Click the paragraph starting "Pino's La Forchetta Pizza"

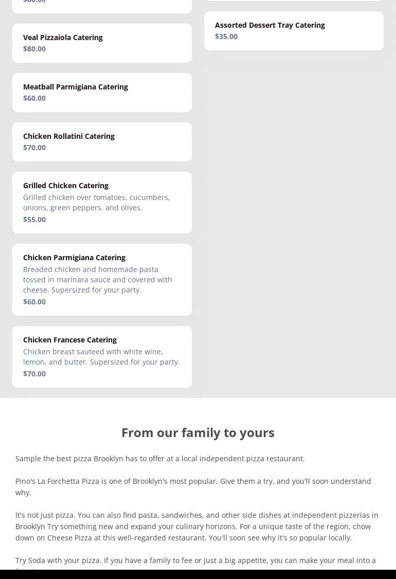[x=193, y=486]
